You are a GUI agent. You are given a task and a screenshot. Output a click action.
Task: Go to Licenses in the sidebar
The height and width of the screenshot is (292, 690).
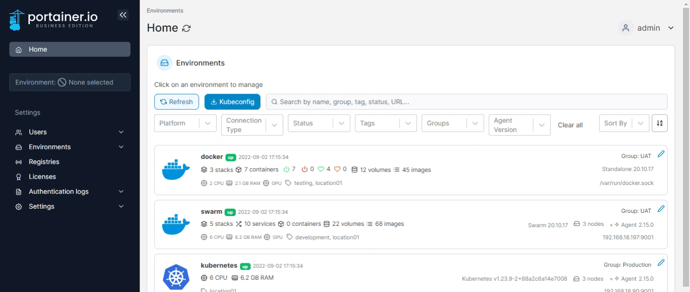[42, 177]
